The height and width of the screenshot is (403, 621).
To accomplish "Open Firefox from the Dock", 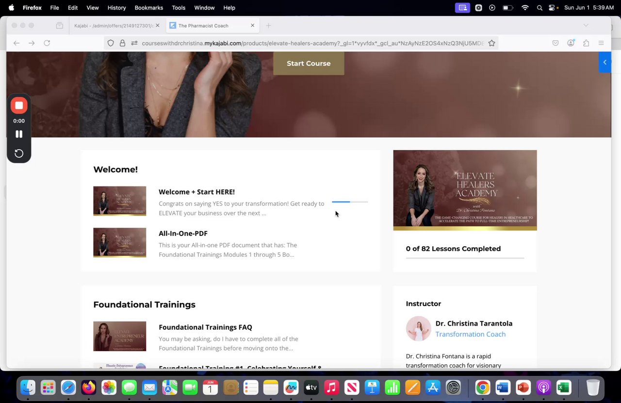I will (x=89, y=387).
